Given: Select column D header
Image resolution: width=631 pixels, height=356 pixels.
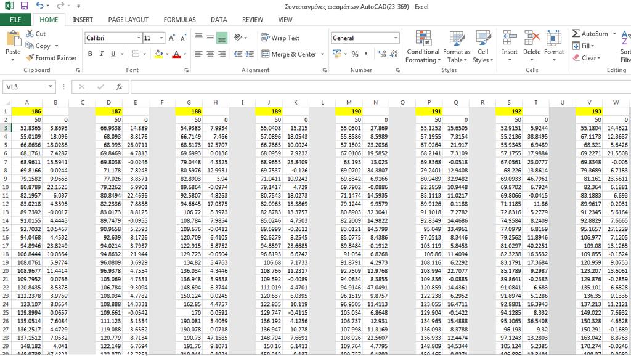Looking at the screenshot, I should coord(108,102).
